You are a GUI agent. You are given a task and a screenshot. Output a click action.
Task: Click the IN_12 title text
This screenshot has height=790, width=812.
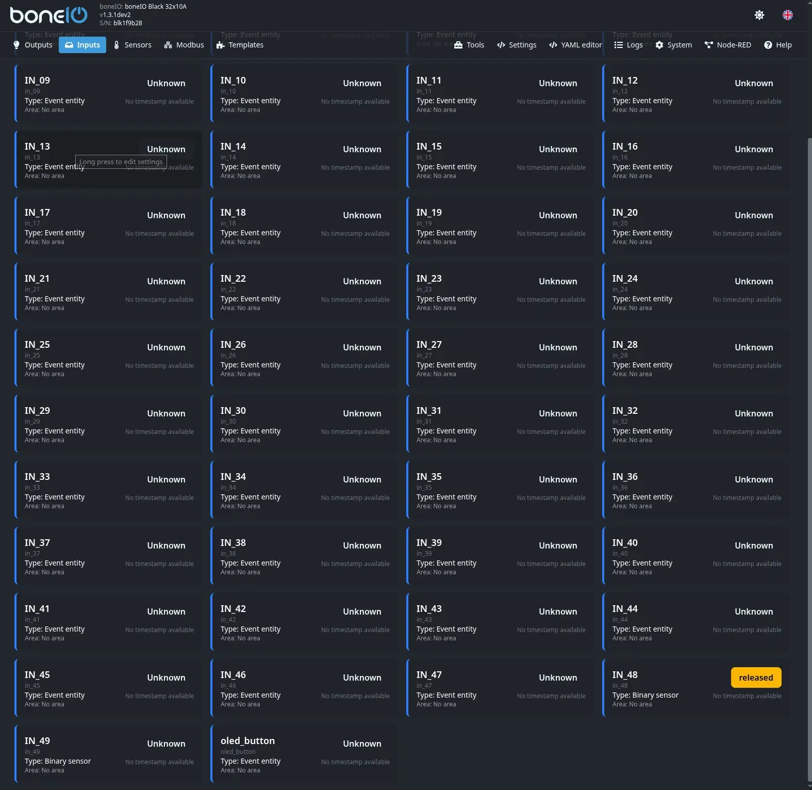(625, 80)
